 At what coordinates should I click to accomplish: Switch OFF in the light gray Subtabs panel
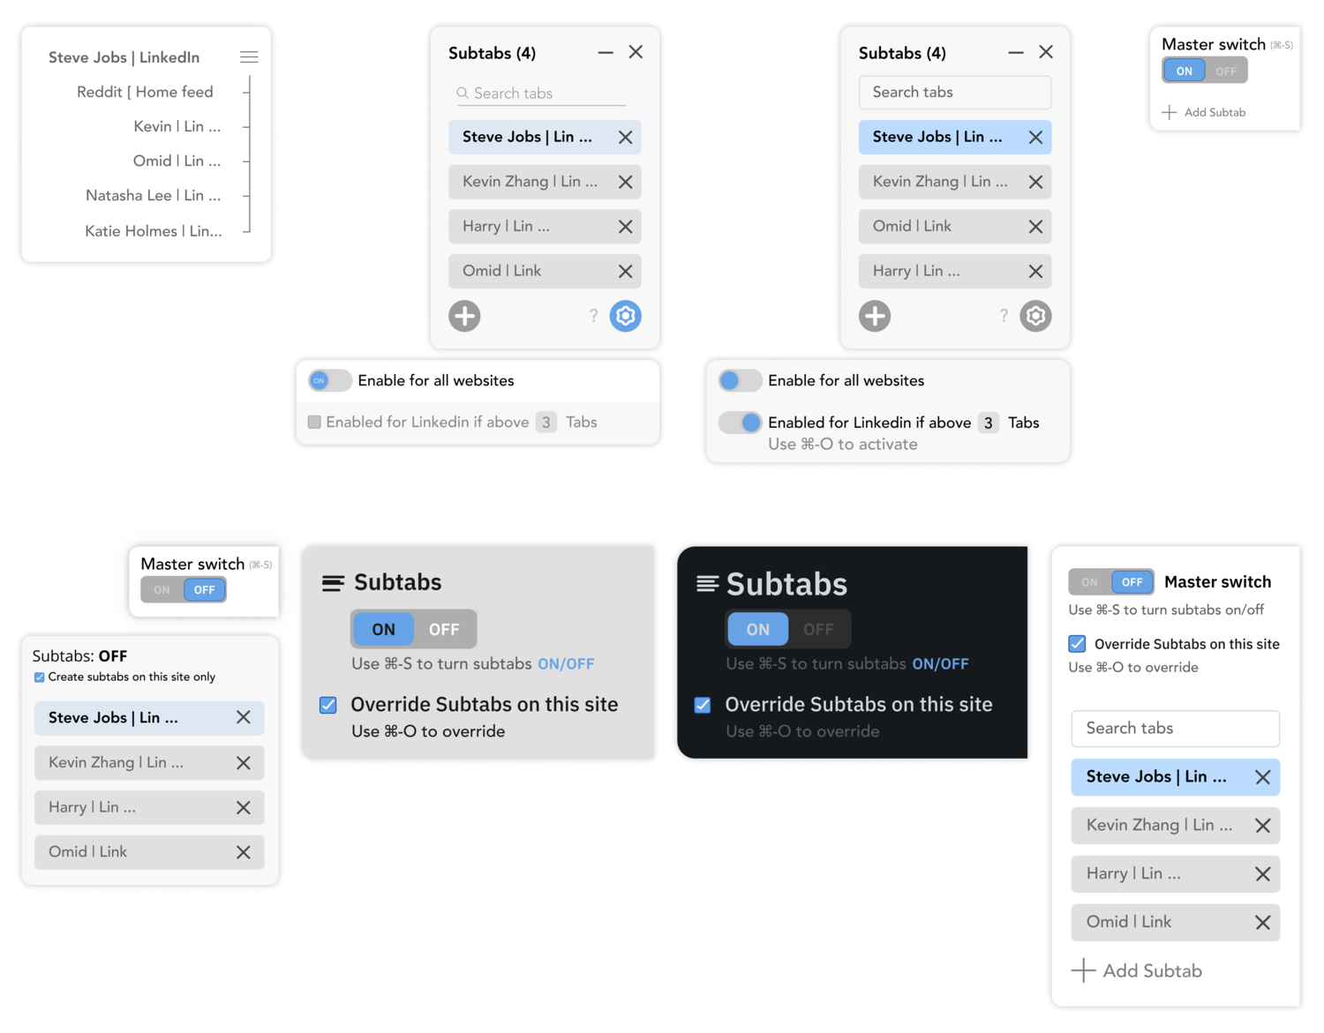pyautogui.click(x=444, y=629)
